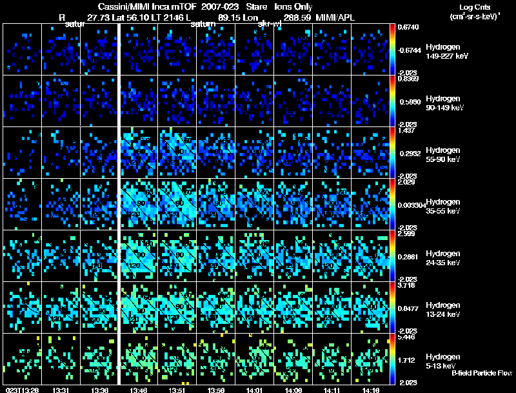Click the -0.6744 colorbar midpoint value
Viewport: 516px width, 393px height.
410,50
